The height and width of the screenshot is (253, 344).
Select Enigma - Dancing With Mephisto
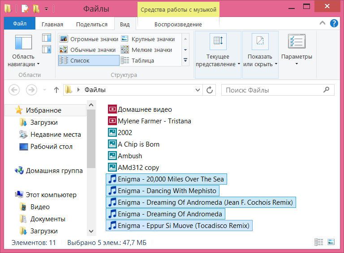(x=163, y=190)
